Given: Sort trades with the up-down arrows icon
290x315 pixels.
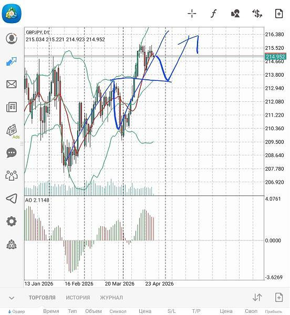Looking at the screenshot, I should point(257,297).
